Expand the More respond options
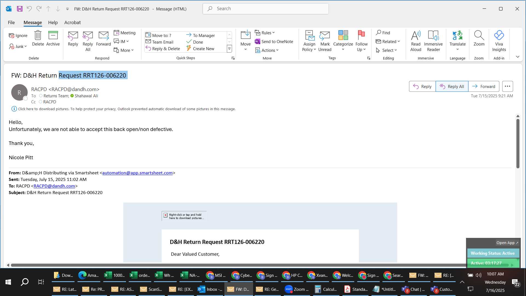 point(124,50)
